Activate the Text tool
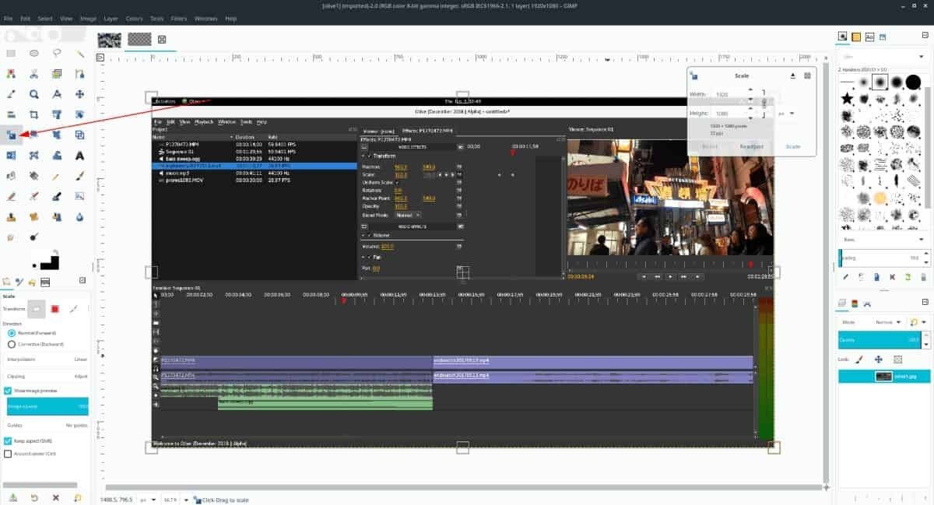Image resolution: width=934 pixels, height=505 pixels. coord(80,155)
